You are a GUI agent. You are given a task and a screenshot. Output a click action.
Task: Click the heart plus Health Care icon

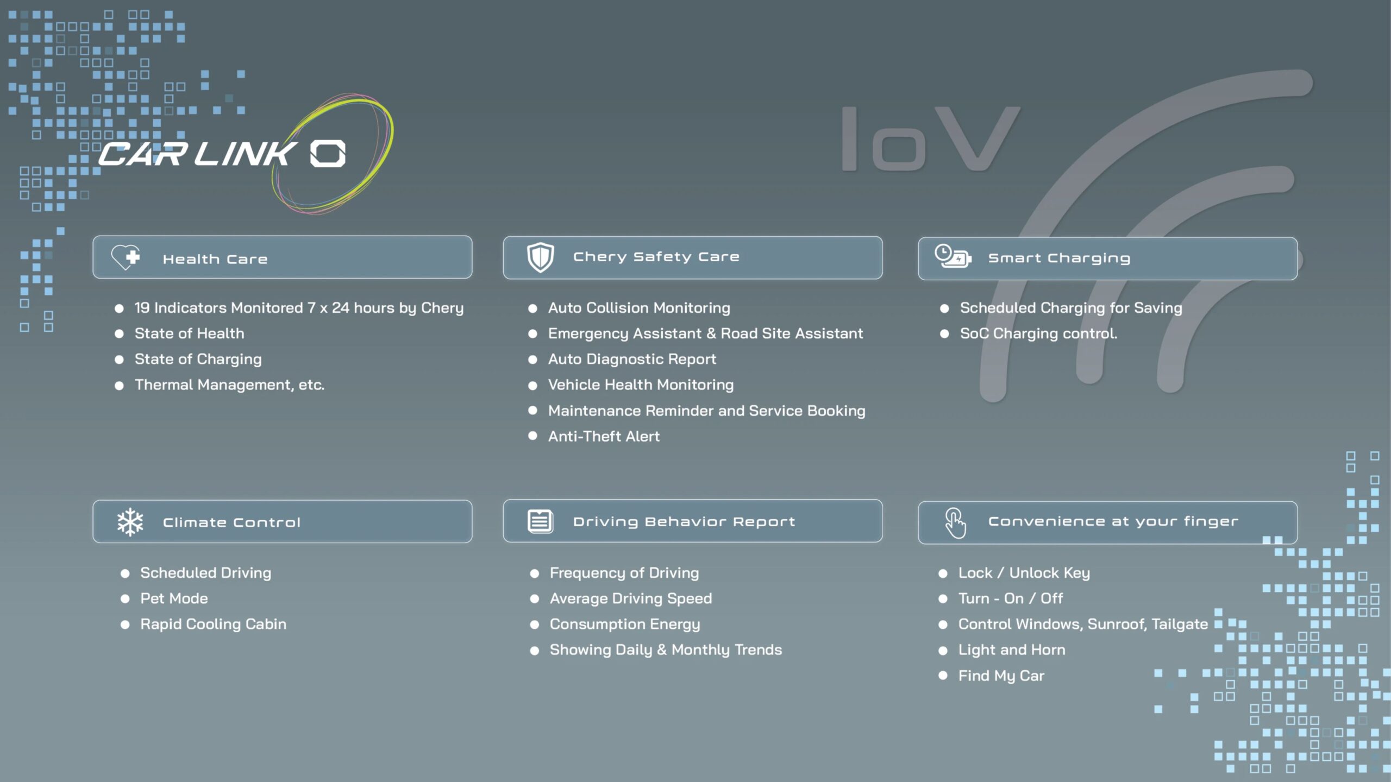pyautogui.click(x=126, y=257)
